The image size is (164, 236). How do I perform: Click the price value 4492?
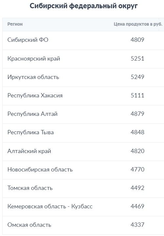[x=137, y=188]
